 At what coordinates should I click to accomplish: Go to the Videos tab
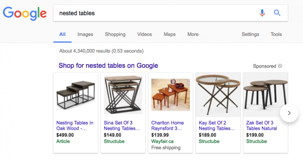click(x=145, y=34)
